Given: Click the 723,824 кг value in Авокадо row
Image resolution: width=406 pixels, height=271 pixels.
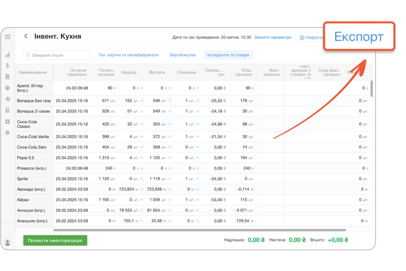Looking at the screenshot, I should tap(129, 189).
